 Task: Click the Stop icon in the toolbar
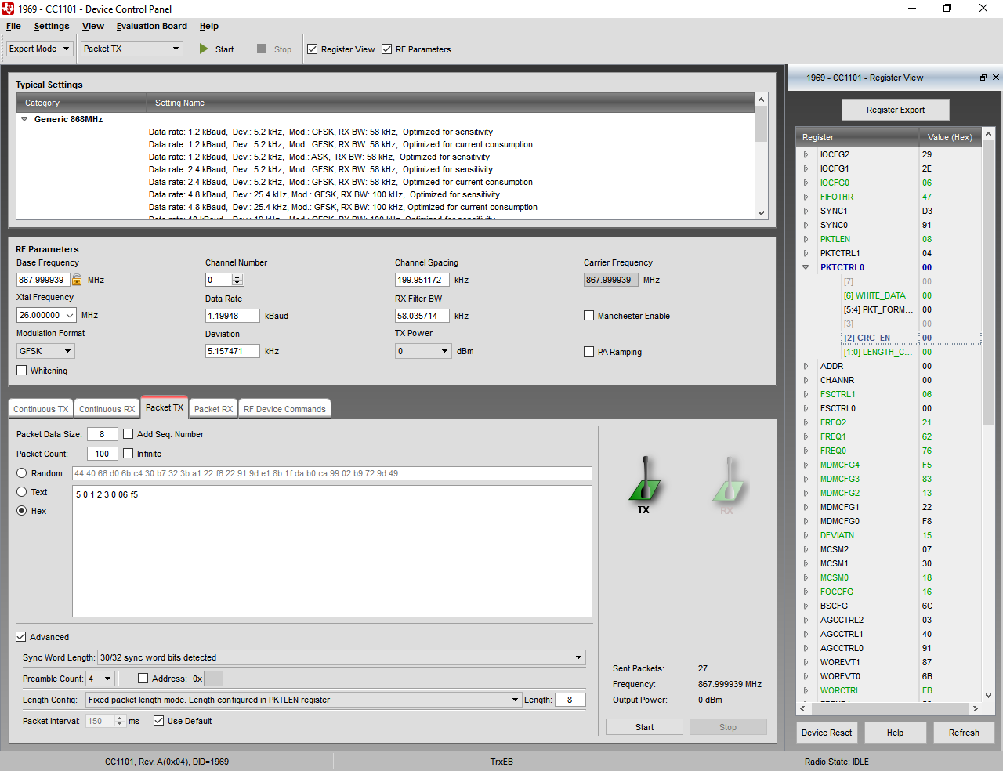click(262, 49)
